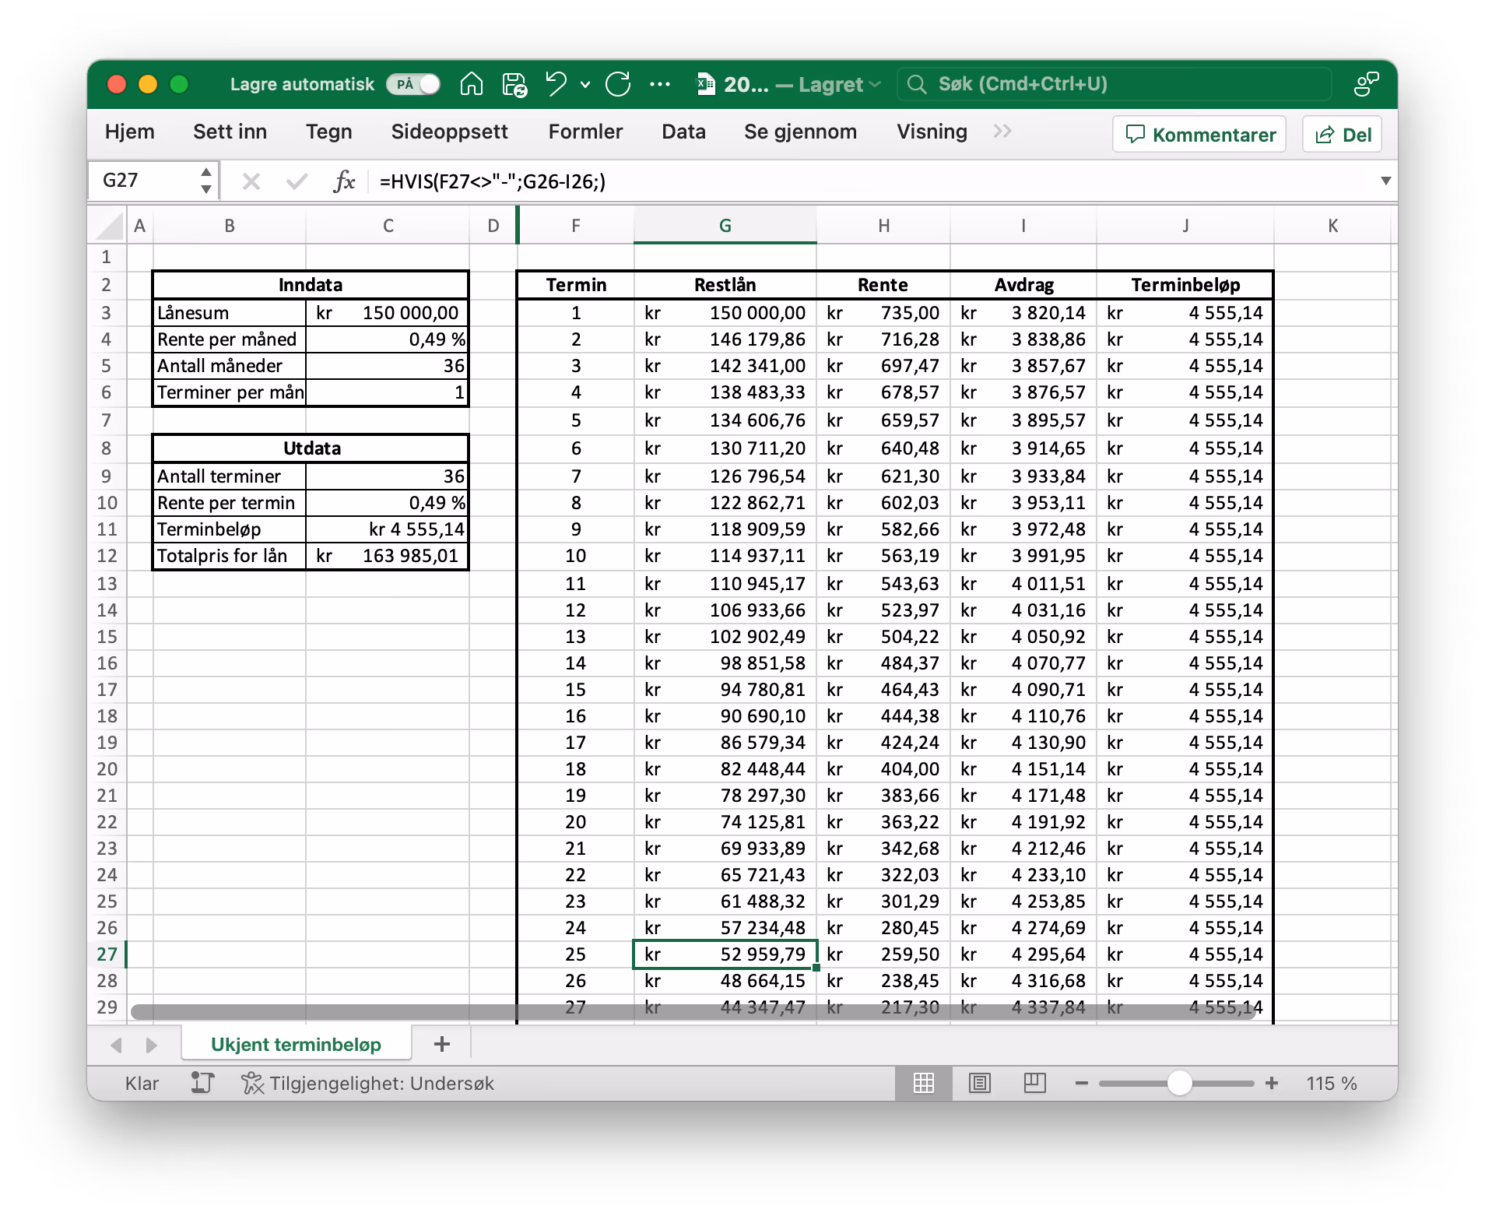Select Rente value 735,00

point(883,313)
